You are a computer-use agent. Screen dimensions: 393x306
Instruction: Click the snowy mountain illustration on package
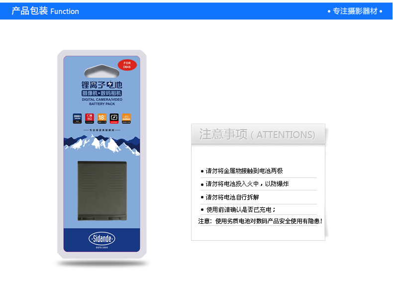pos(102,145)
